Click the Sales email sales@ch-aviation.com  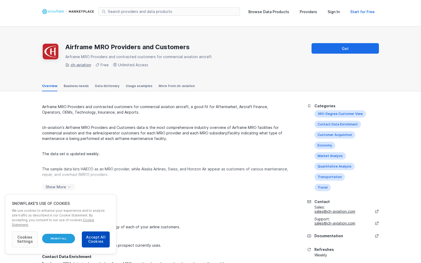335,211
